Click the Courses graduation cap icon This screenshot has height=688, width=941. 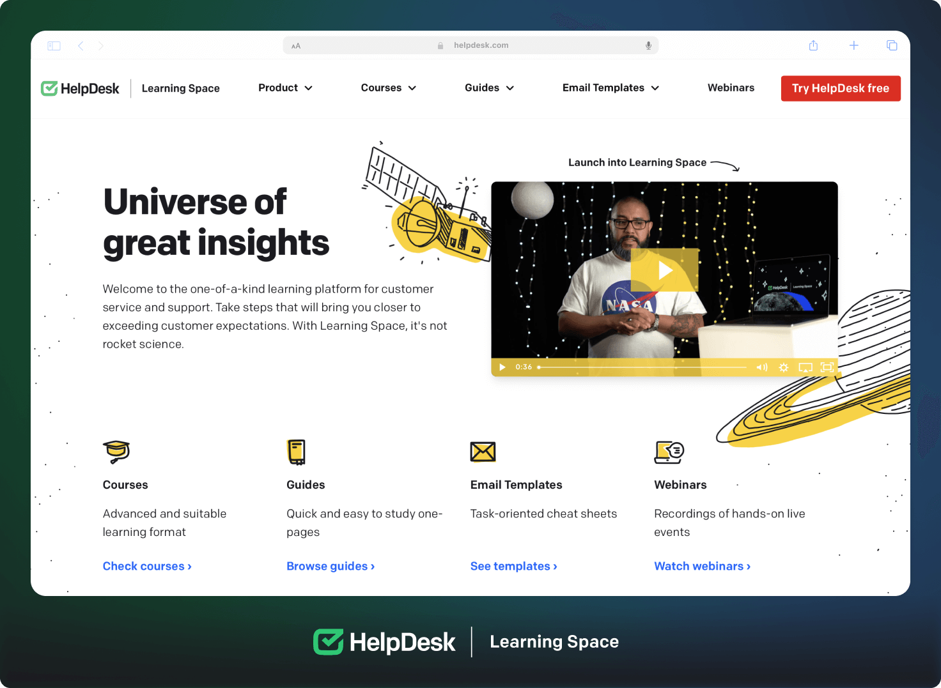(116, 452)
